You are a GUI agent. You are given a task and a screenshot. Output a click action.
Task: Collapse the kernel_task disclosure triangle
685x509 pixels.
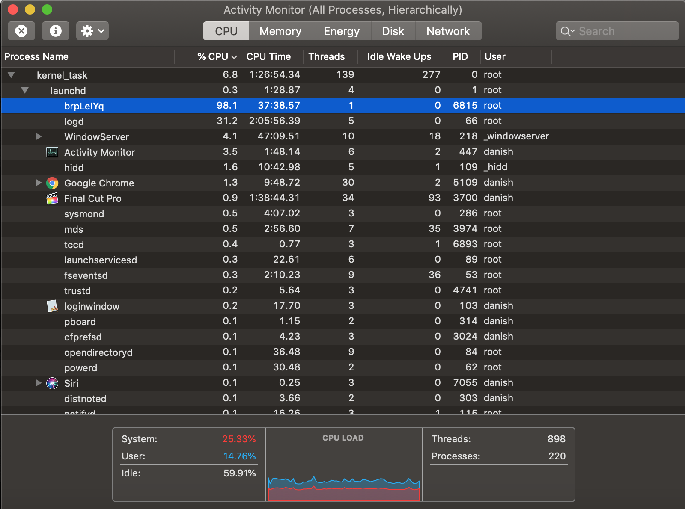point(12,75)
